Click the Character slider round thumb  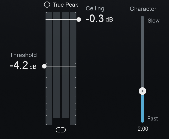(x=142, y=91)
